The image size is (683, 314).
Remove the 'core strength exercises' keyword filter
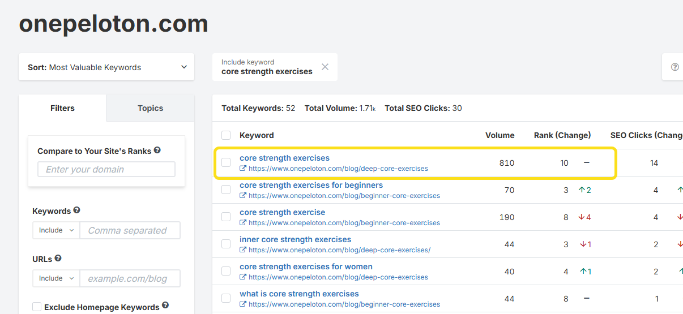point(325,67)
